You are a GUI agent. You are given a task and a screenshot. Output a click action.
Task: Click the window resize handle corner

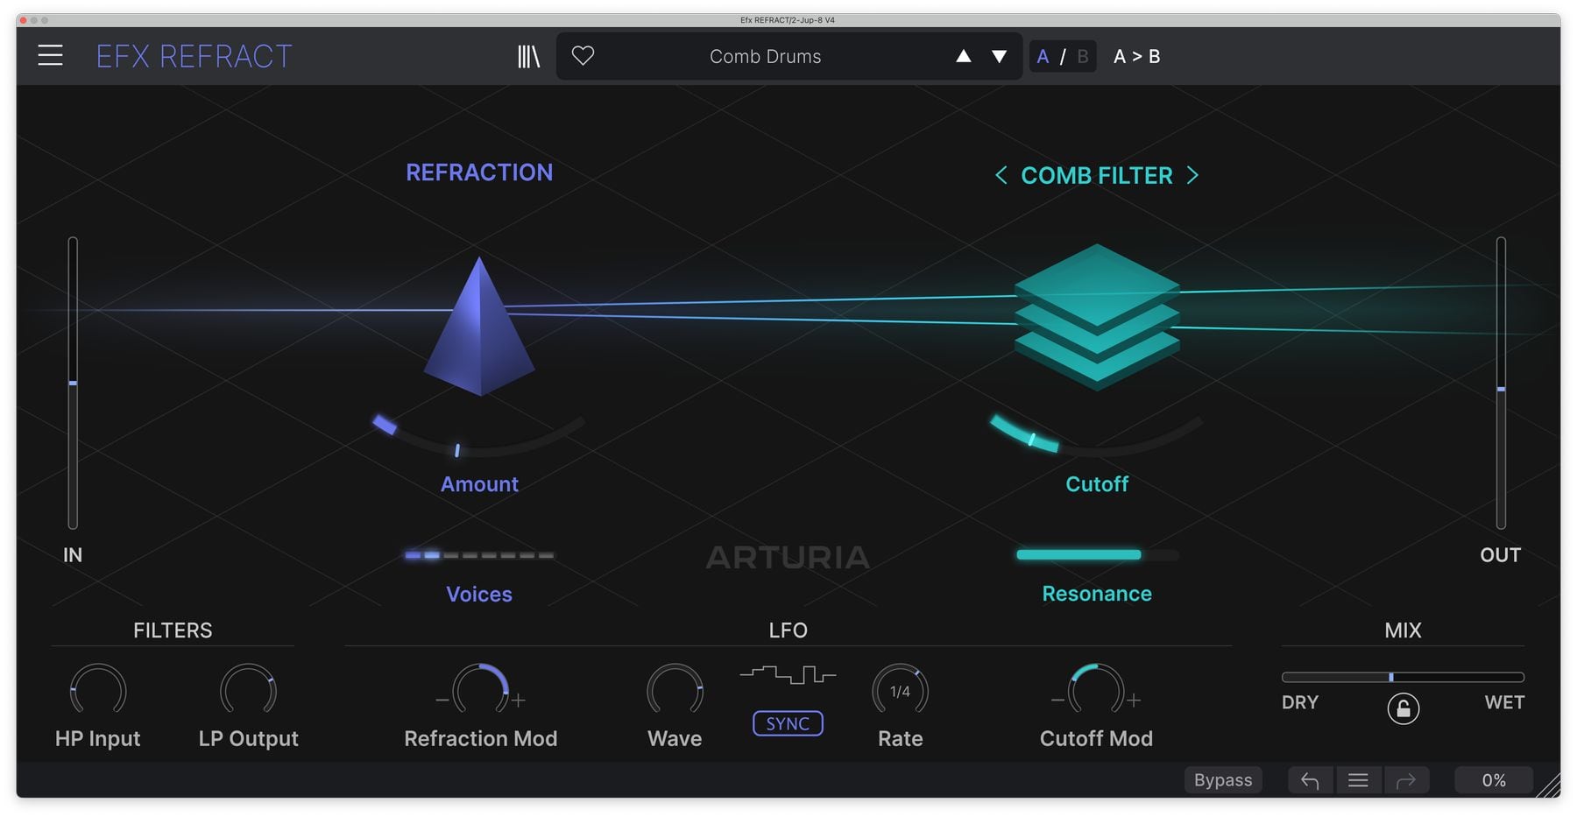click(1549, 785)
